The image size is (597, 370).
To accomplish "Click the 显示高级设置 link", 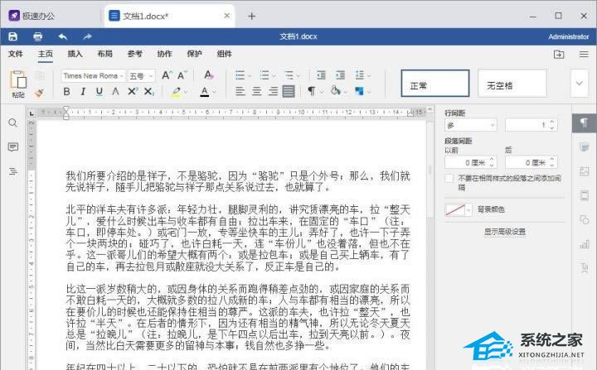I will [505, 232].
